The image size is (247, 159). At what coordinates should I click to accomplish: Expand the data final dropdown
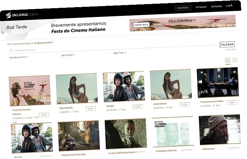120,53
